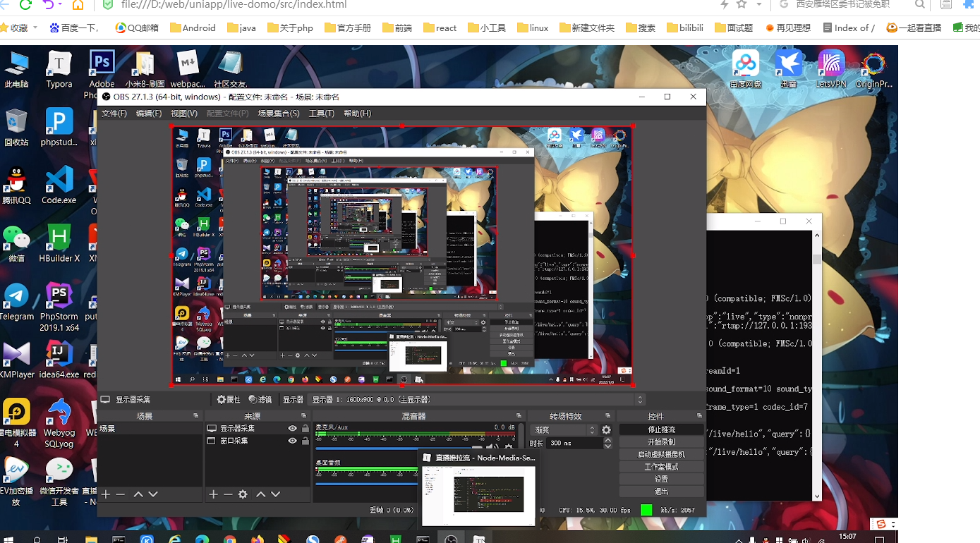Open selected source properties gear in Sources panel

[243, 494]
